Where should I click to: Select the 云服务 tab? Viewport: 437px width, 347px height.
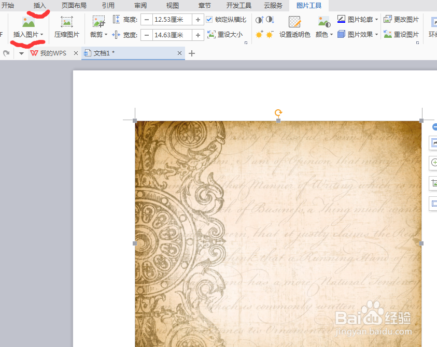273,5
